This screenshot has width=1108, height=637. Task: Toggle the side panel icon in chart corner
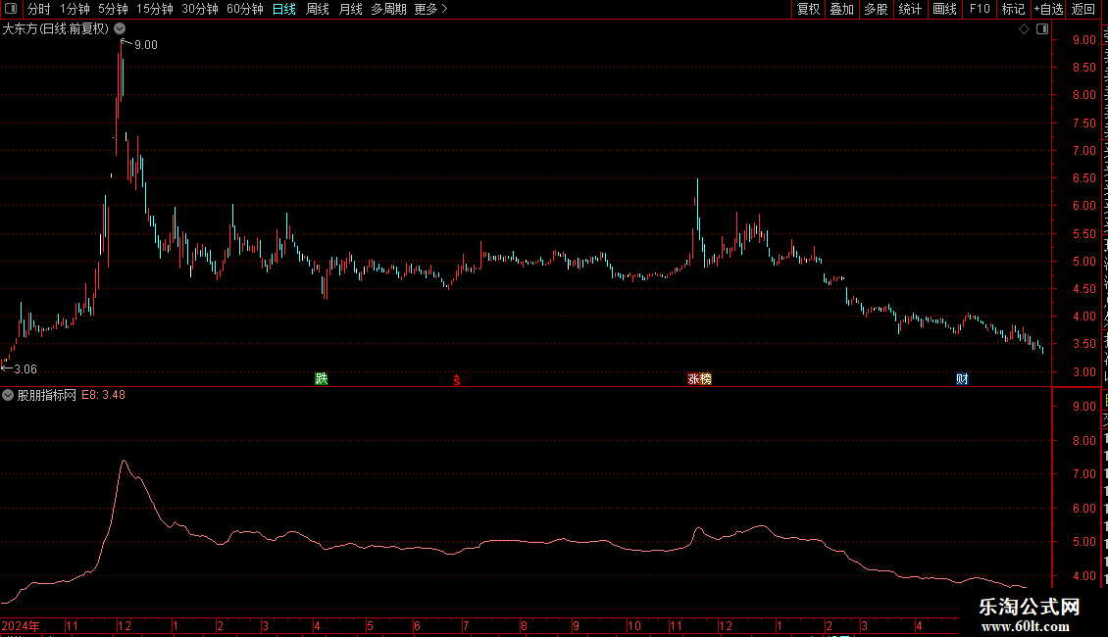(1042, 29)
